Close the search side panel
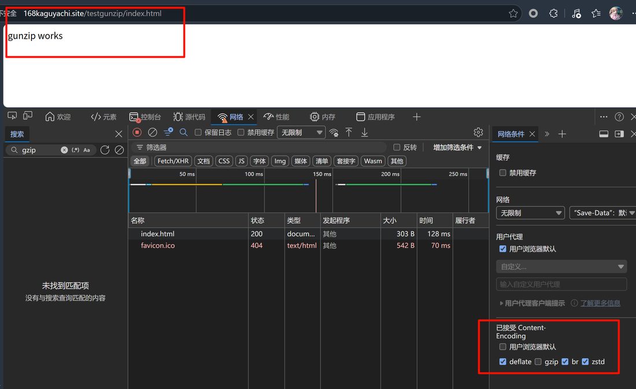 click(x=119, y=134)
